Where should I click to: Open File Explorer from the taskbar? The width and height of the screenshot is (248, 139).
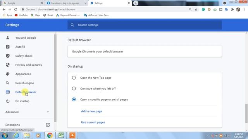27,136
